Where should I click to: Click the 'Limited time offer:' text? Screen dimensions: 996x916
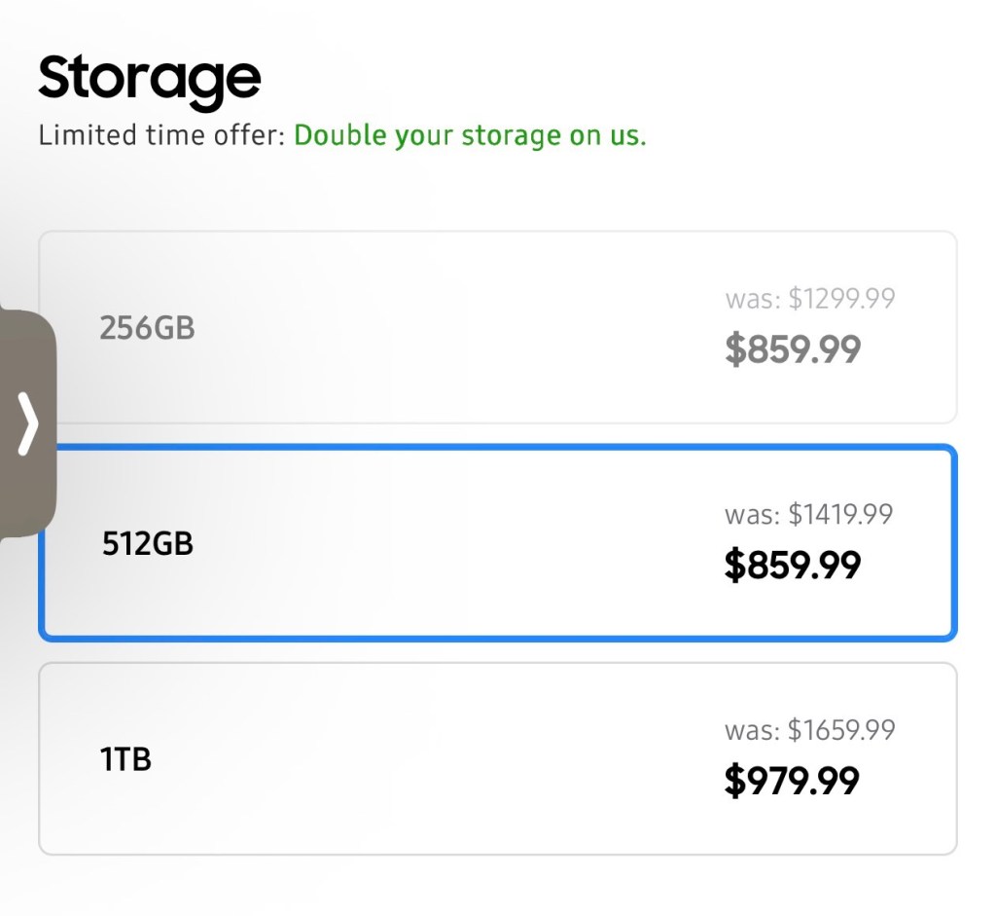161,135
